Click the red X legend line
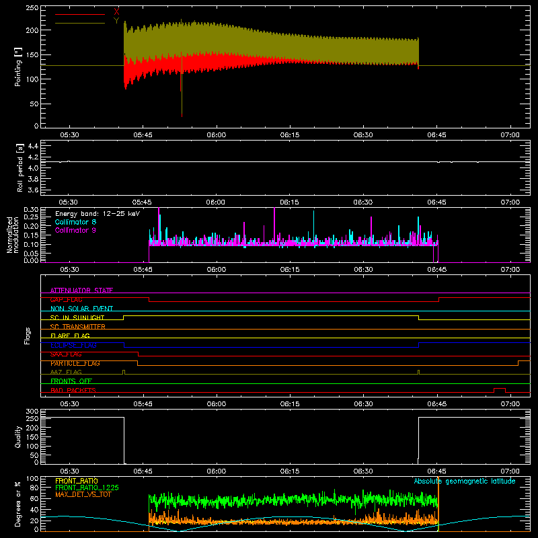The height and width of the screenshot is (538, 538). (x=80, y=14)
